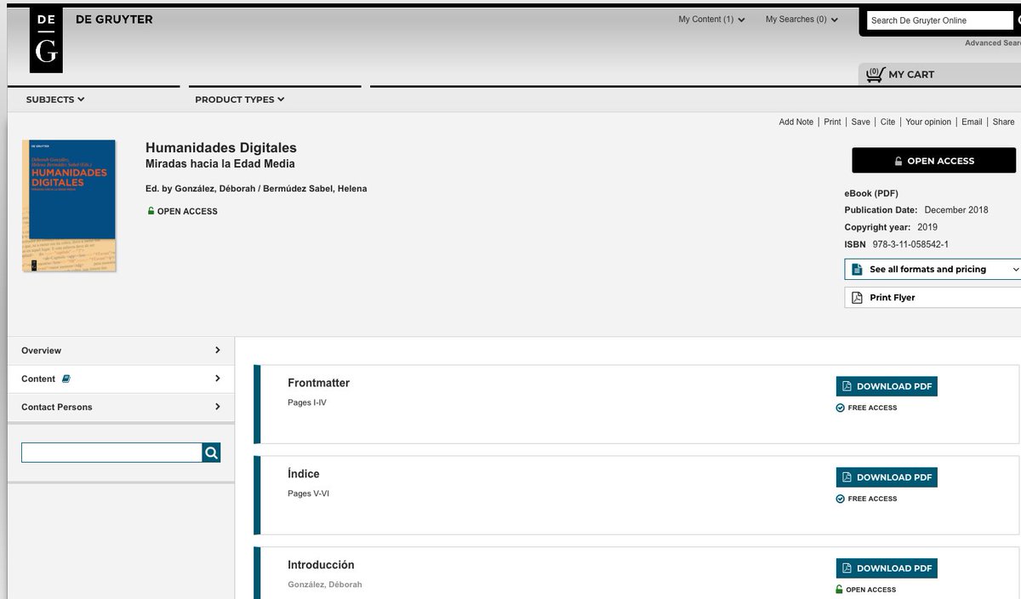The height and width of the screenshot is (599, 1021).
Task: Click the Pages I-IV text
Action: (307, 402)
